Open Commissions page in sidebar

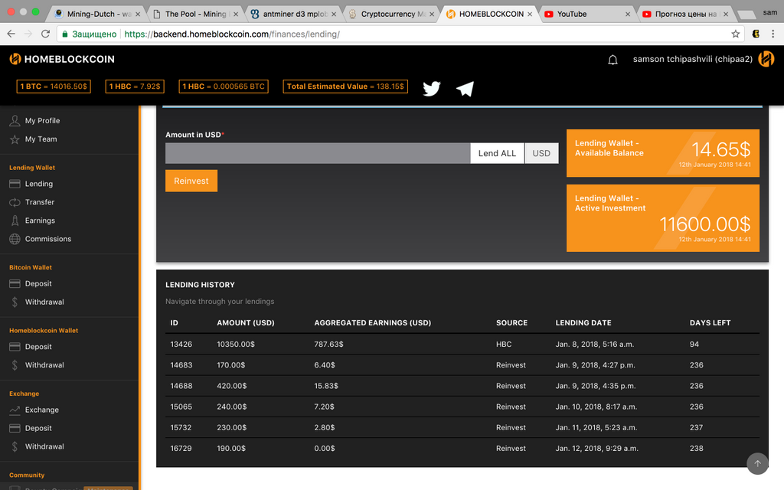(x=47, y=239)
